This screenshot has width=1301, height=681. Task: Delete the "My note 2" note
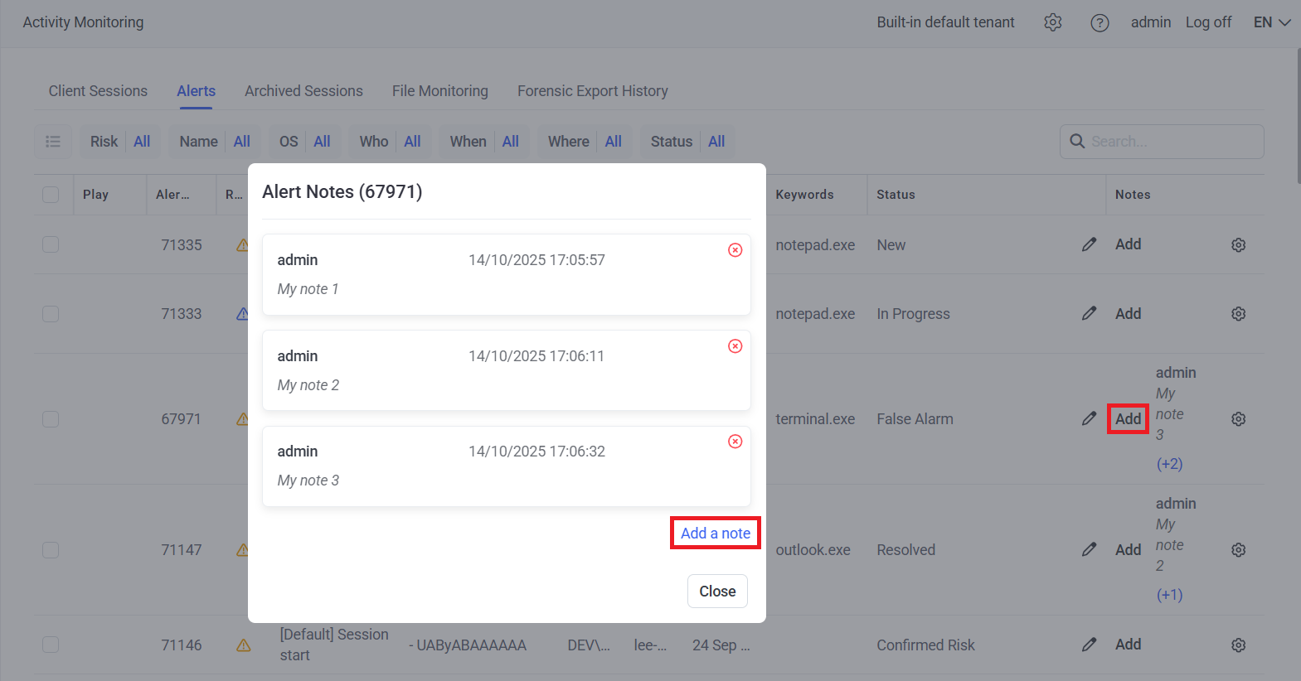[x=735, y=346]
